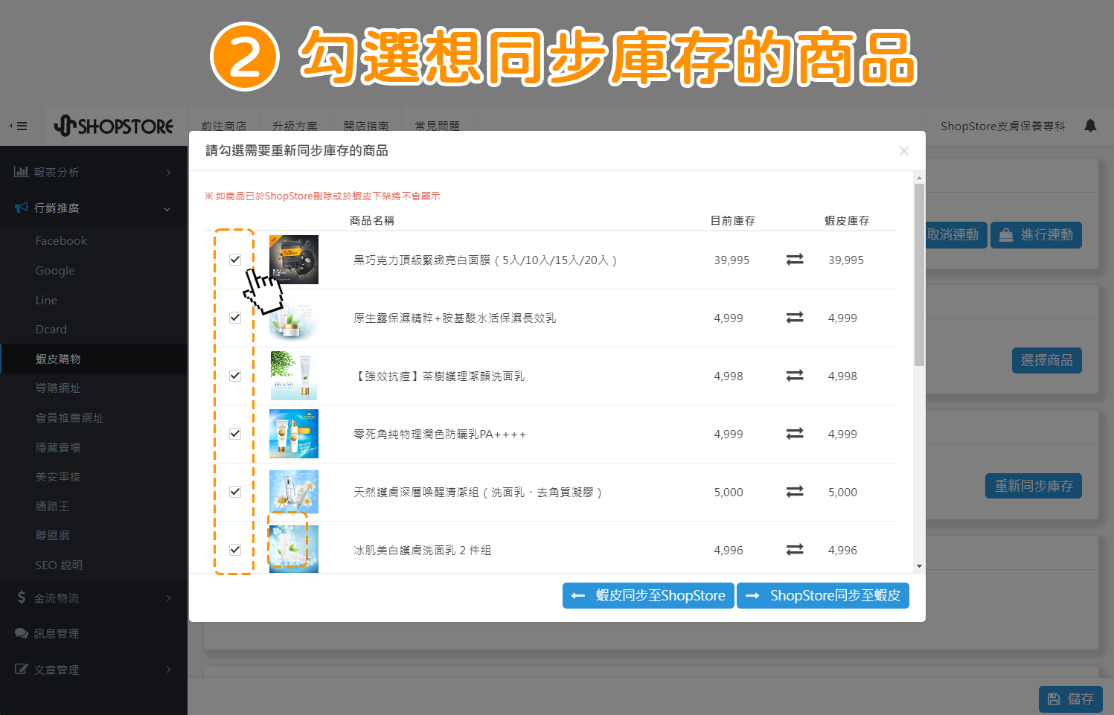Image resolution: width=1114 pixels, height=715 pixels.
Task: Open 美安串接 in the sidebar
Action: point(58,477)
